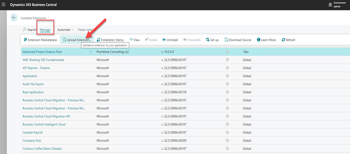The image size is (350, 154).
Task: Open Advanced Project Feature Pack extension
Action: pyautogui.click(x=42, y=52)
